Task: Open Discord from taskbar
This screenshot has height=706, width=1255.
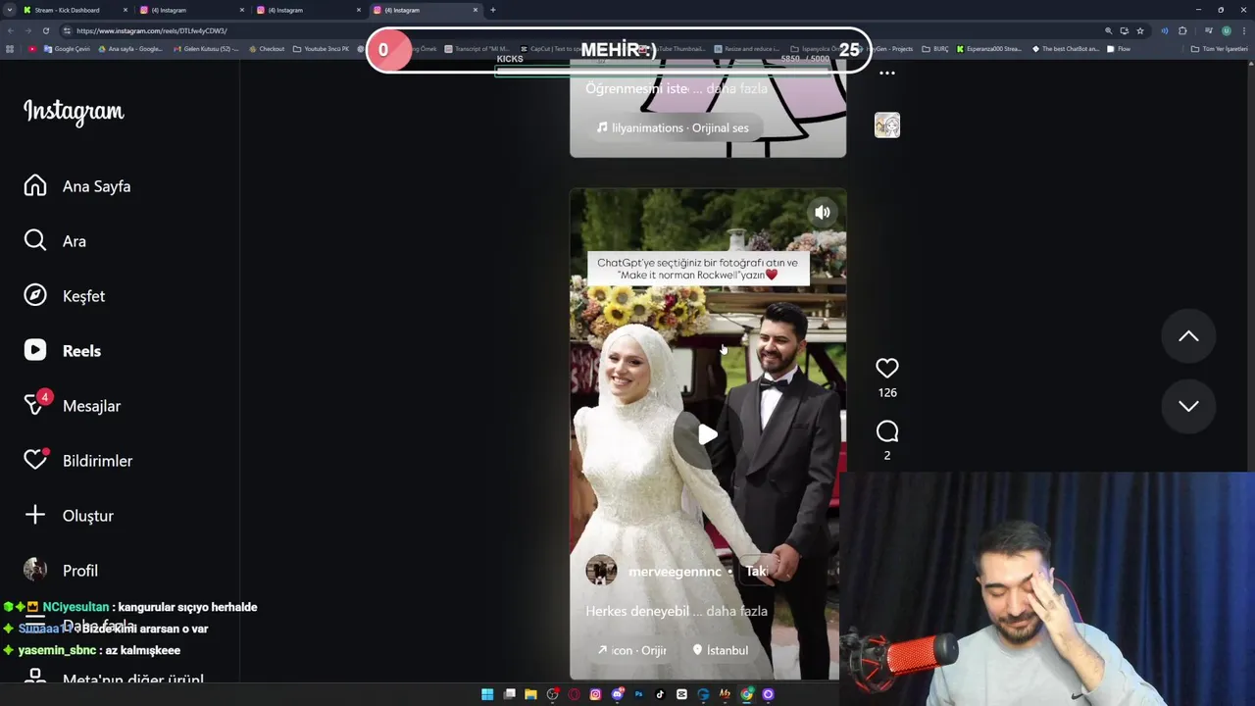Action: click(x=617, y=694)
